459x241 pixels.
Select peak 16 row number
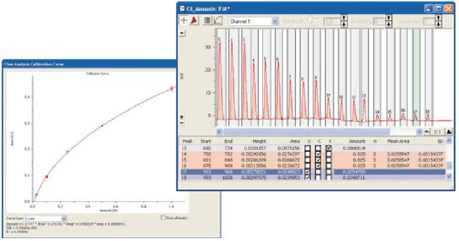(184, 166)
